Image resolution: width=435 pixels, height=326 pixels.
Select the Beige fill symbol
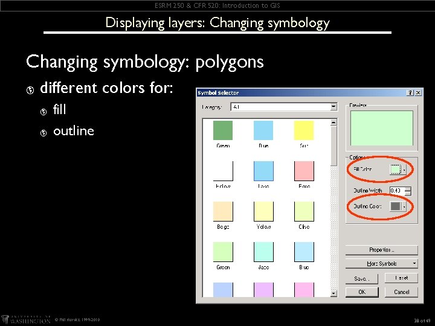(223, 211)
